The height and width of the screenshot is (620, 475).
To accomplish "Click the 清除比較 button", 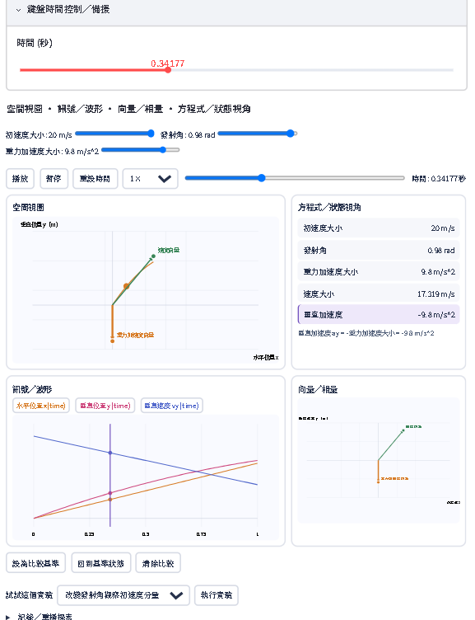I will (x=158, y=563).
